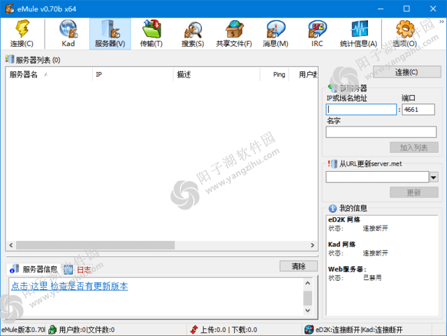
Task: Maximize the eMule window
Action: click(x=406, y=8)
